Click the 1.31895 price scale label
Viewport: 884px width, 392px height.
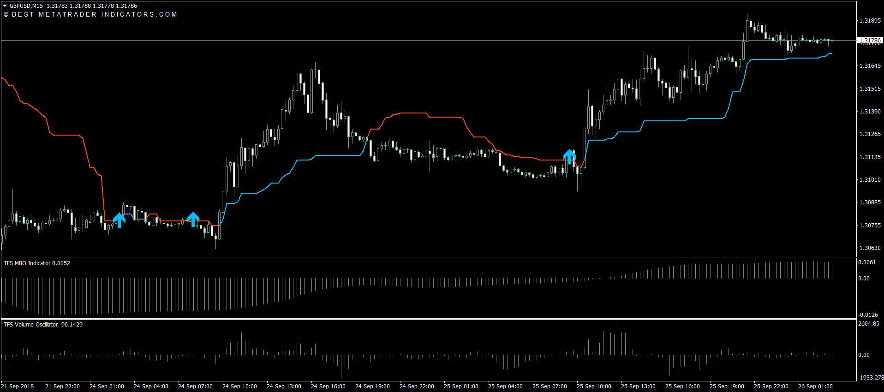(x=870, y=21)
